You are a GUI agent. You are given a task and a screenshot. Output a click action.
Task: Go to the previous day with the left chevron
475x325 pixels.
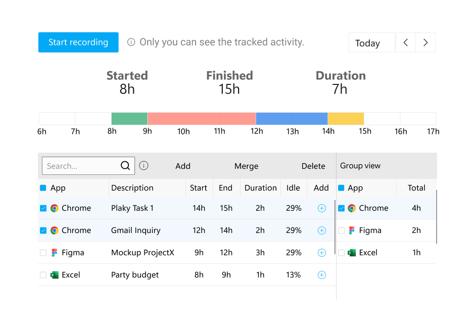[405, 42]
